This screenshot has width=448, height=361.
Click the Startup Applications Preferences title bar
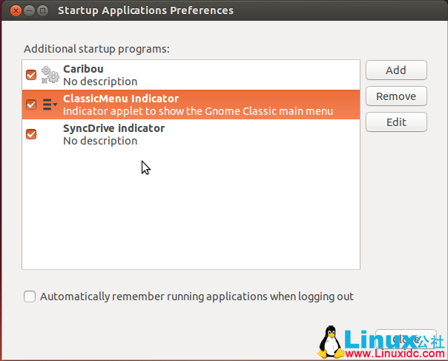pos(223,10)
